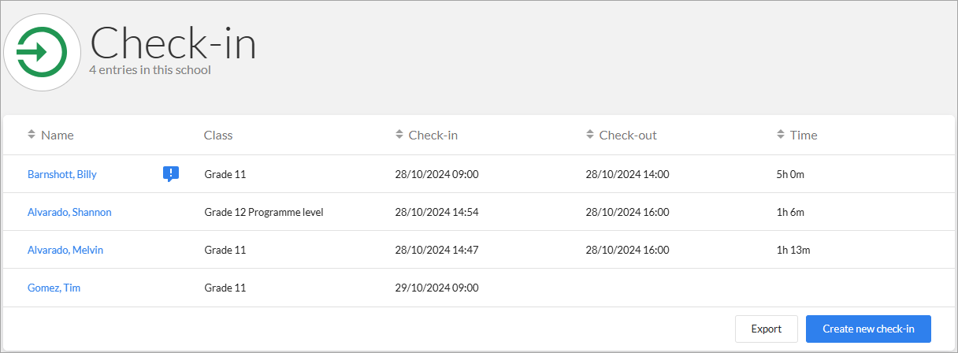Open Gomez, Tim student link
Viewport: 958px width, 353px height.
coord(54,288)
